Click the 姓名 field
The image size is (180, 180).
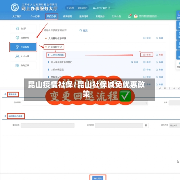pyautogui.click(x=174, y=103)
